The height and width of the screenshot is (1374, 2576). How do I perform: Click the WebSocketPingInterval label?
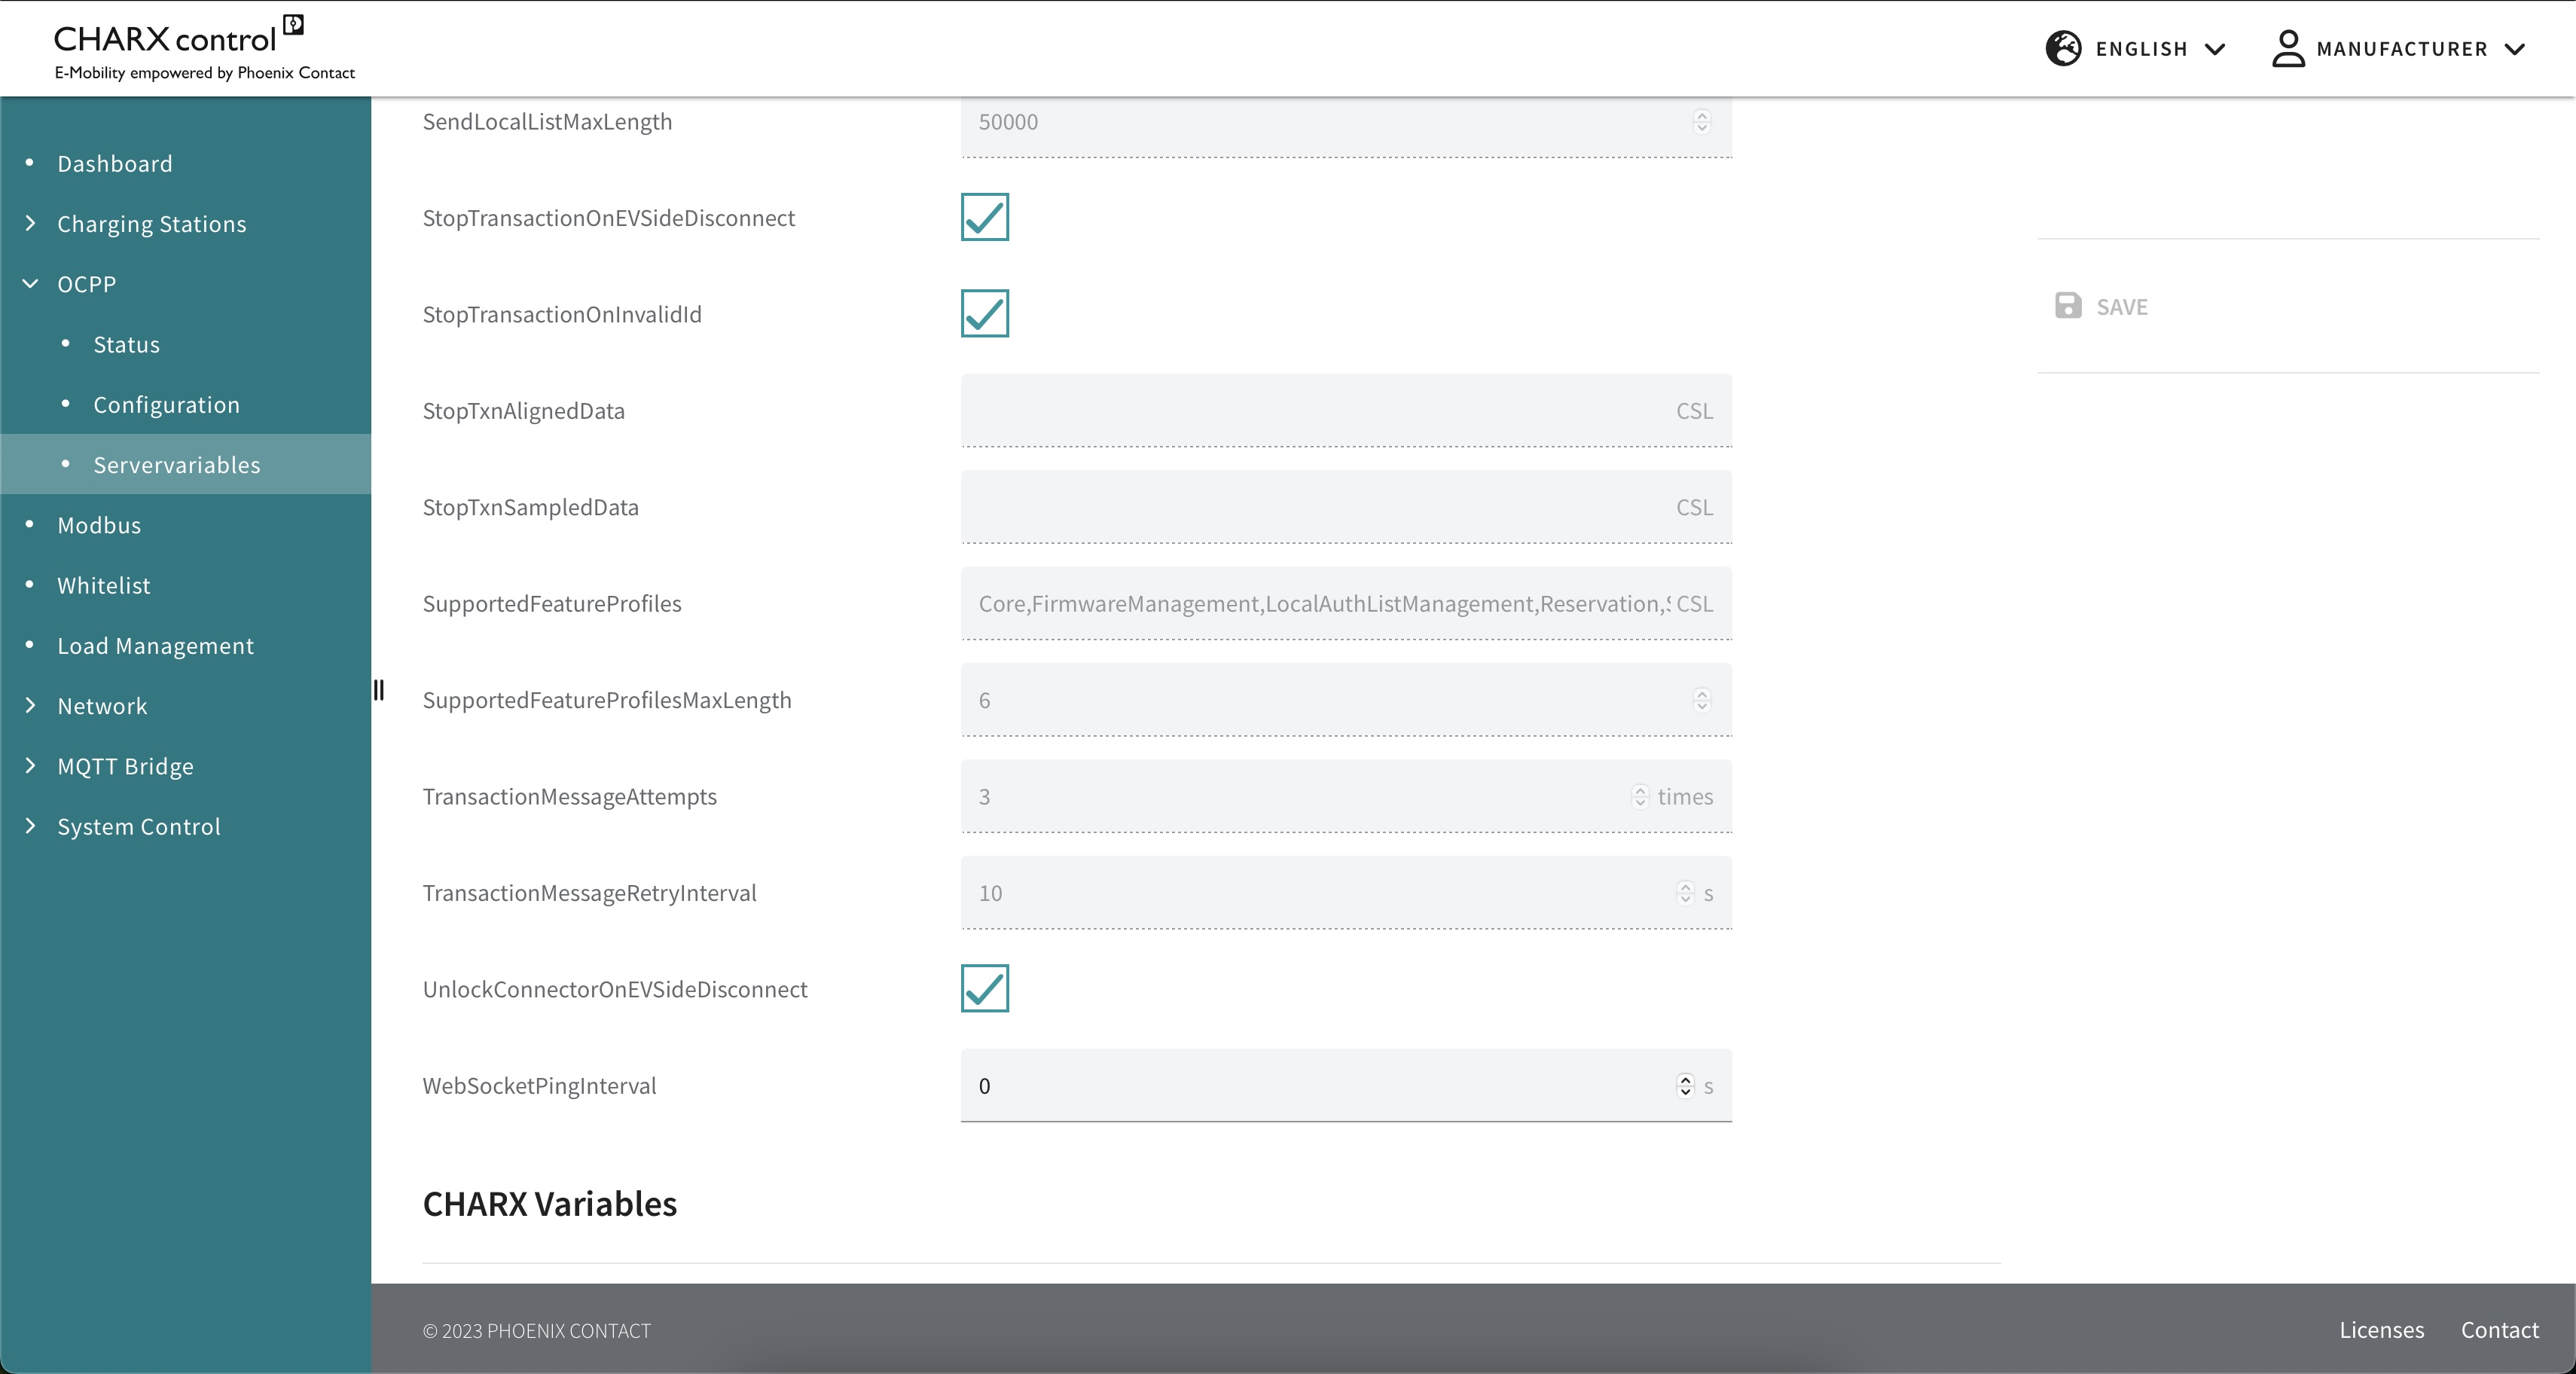pyautogui.click(x=539, y=1085)
